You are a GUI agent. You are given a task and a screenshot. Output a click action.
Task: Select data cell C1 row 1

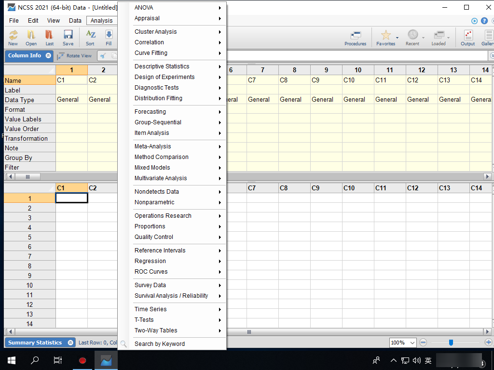click(71, 198)
